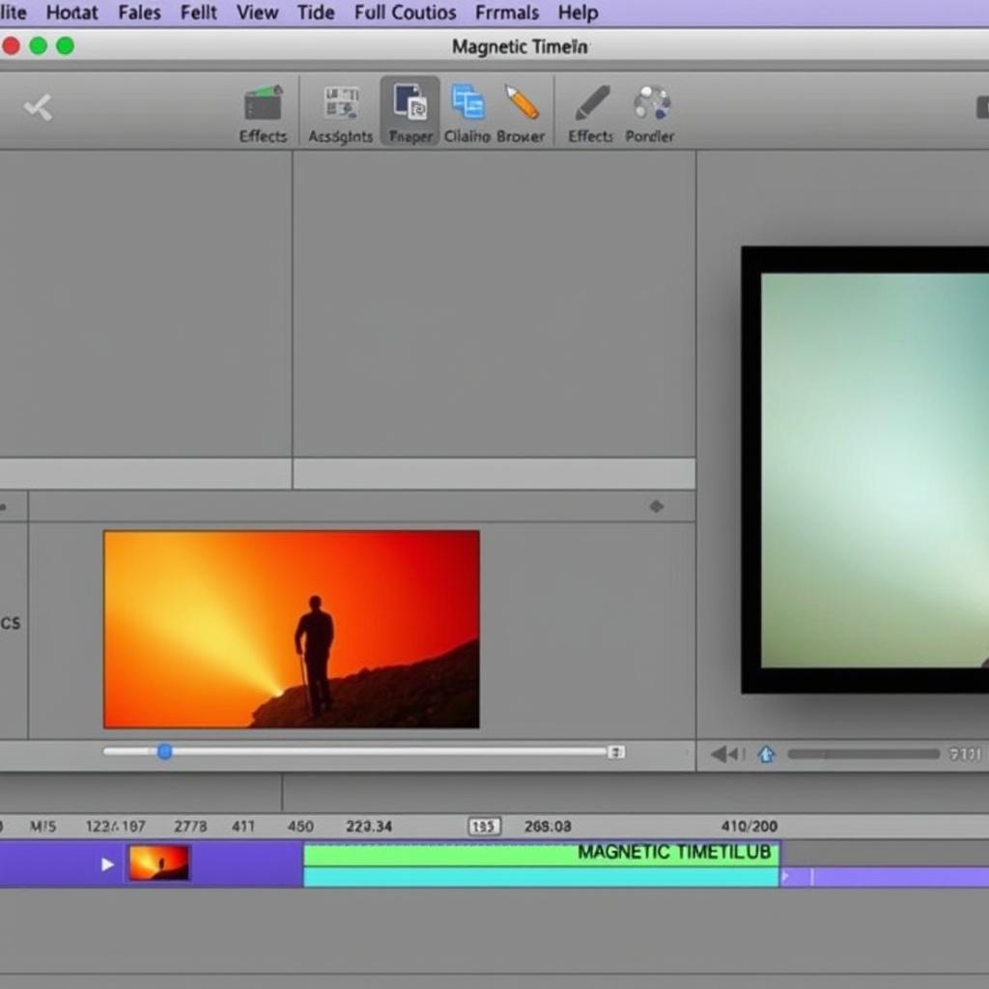Screen dimensions: 989x989
Task: Open the Help menu
Action: [577, 13]
